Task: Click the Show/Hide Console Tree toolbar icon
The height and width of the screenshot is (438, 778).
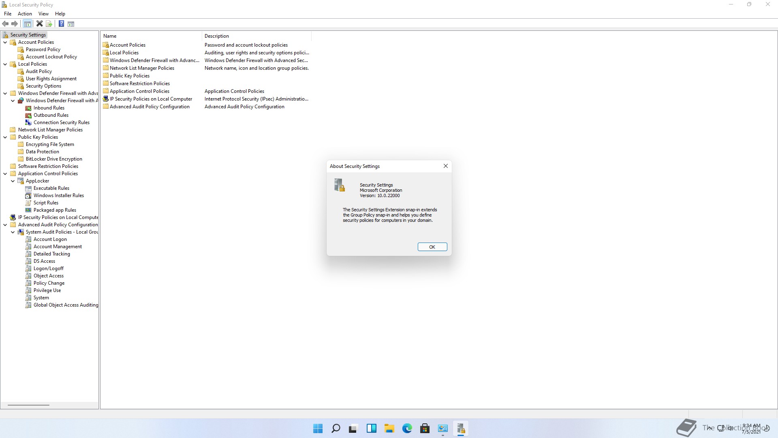Action: click(27, 24)
